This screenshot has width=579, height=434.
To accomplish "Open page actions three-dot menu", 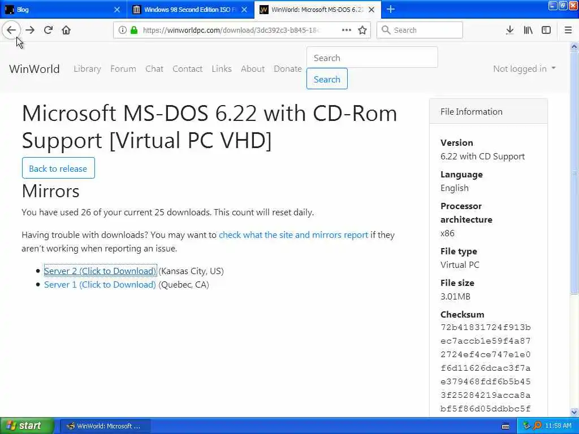I will pos(347,30).
